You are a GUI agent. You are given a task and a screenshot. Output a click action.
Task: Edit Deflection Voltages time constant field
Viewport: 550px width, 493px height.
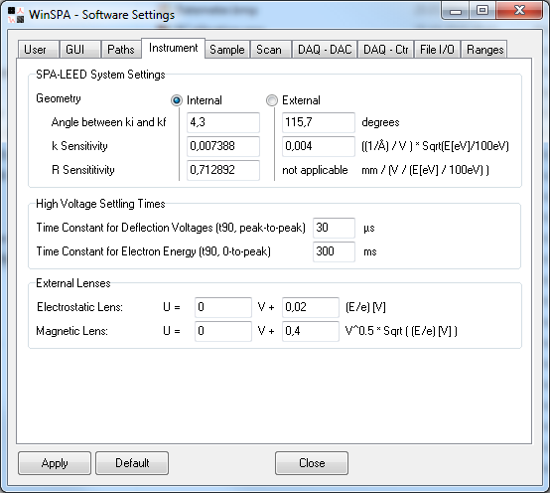coord(334,228)
